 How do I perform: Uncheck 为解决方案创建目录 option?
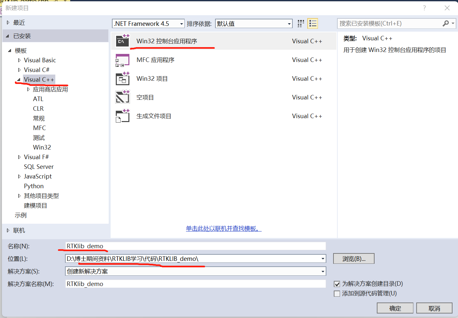[x=337, y=283]
